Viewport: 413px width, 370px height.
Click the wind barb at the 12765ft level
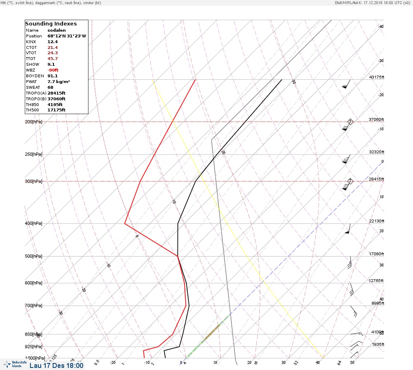[352, 289]
